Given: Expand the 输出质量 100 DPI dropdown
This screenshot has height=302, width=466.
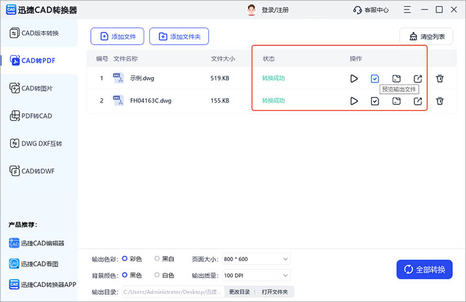Looking at the screenshot, I should point(256,275).
